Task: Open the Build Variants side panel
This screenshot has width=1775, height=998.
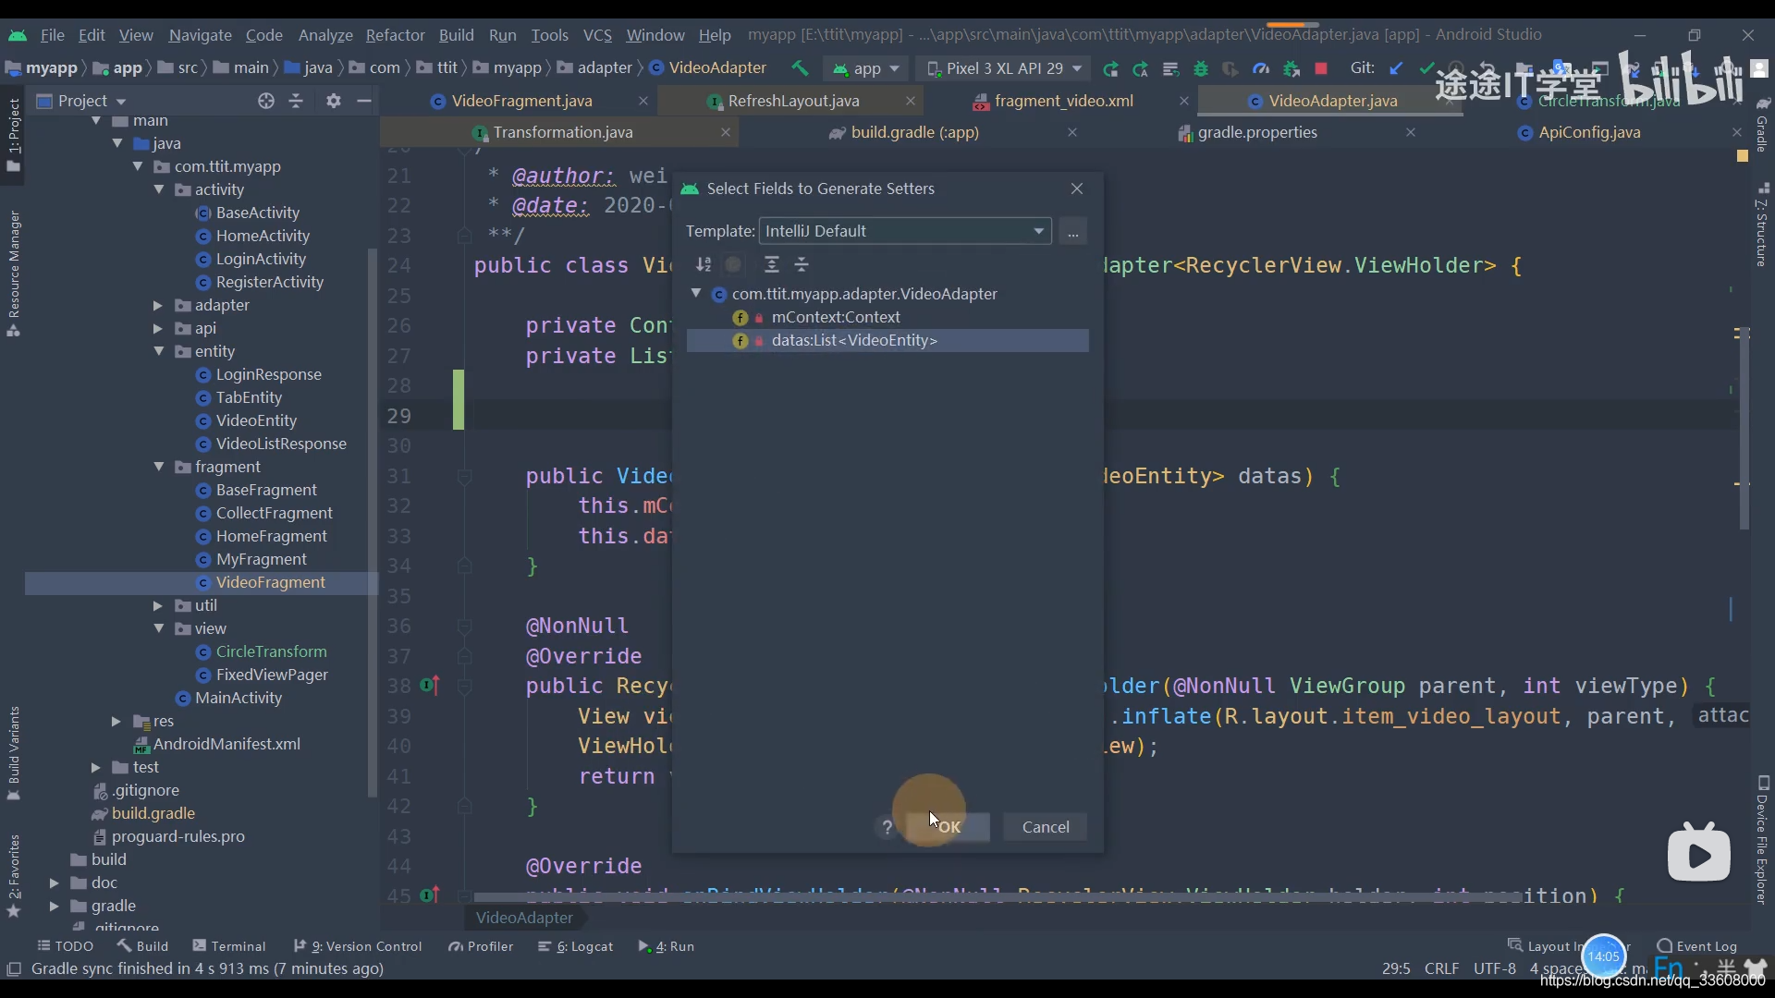Action: [x=14, y=753]
